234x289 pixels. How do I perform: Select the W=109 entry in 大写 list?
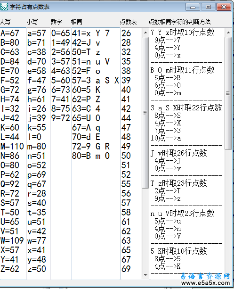coord(12,241)
